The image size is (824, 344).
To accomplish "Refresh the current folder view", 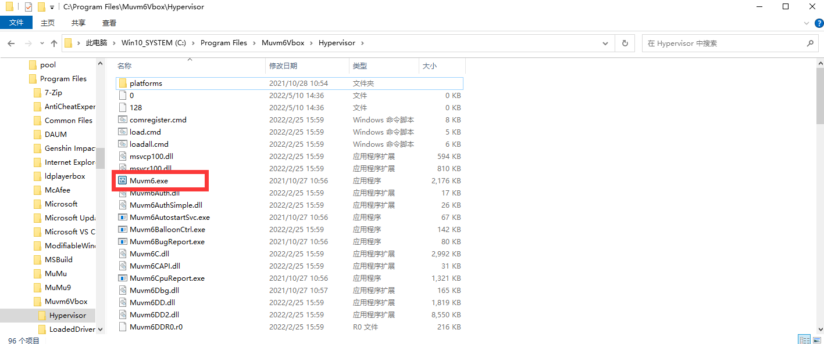I will tap(625, 44).
